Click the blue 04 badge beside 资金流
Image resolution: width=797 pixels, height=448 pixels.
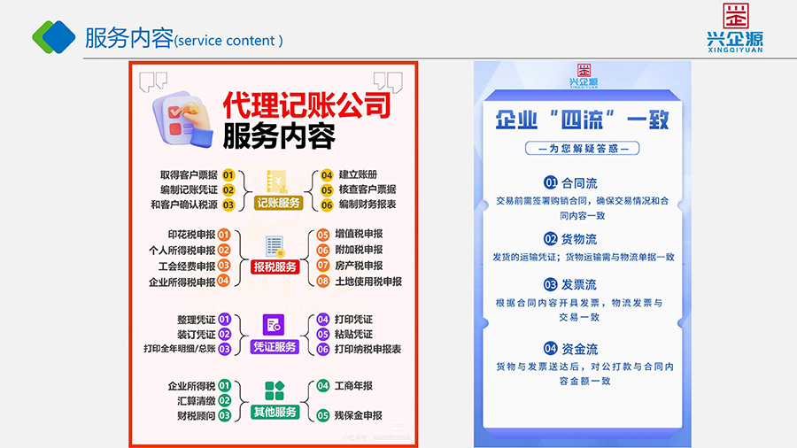(550, 348)
